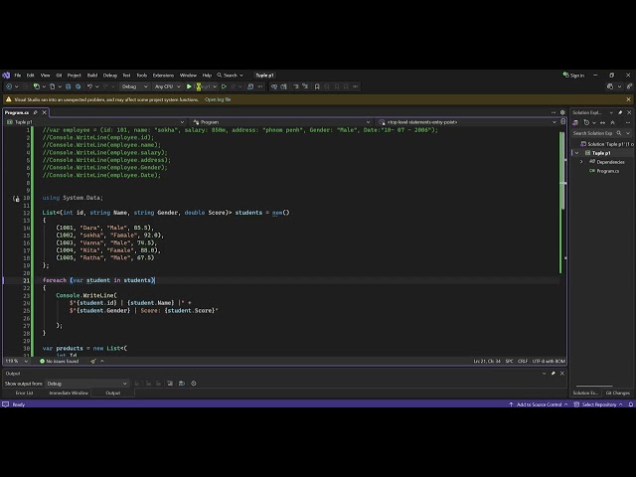
Task: Click the Solution Explorer pin icon
Action: [x=620, y=112]
